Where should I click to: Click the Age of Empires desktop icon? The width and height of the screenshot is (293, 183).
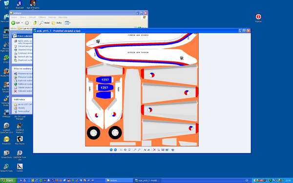coord(33,5)
